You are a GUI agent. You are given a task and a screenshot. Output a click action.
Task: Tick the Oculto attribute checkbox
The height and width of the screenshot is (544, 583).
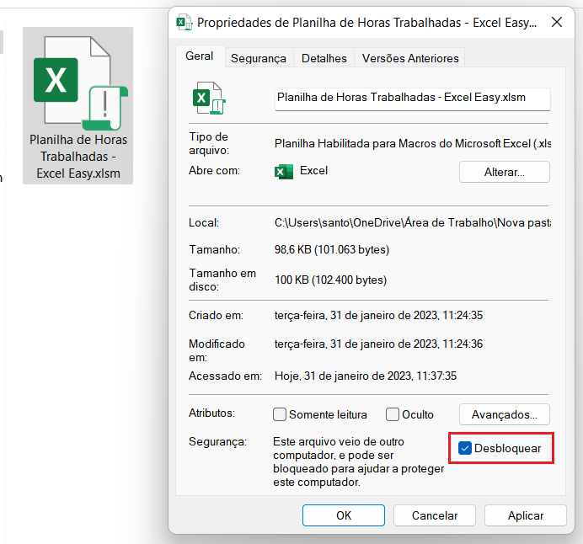pyautogui.click(x=393, y=414)
